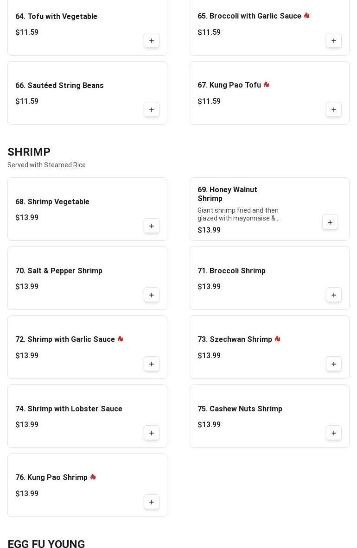Click plus button for Szechwan Shrimp

click(334, 364)
